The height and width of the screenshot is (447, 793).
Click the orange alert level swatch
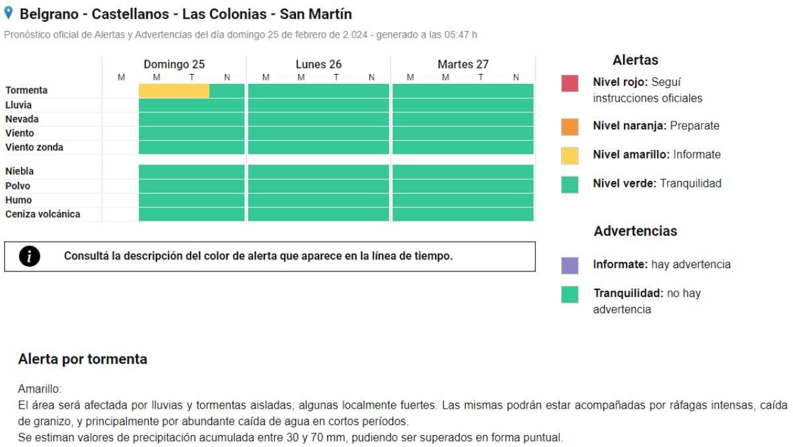(x=570, y=126)
